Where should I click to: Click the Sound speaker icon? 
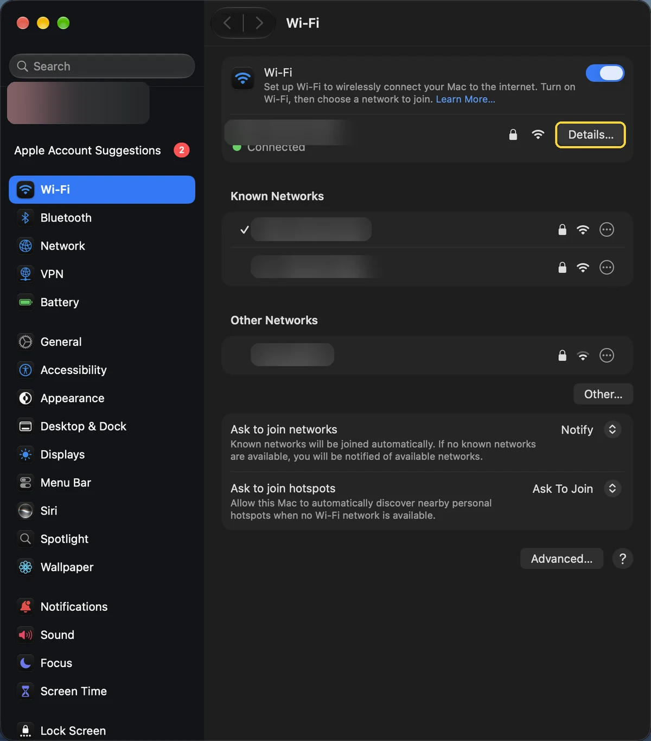coord(25,635)
